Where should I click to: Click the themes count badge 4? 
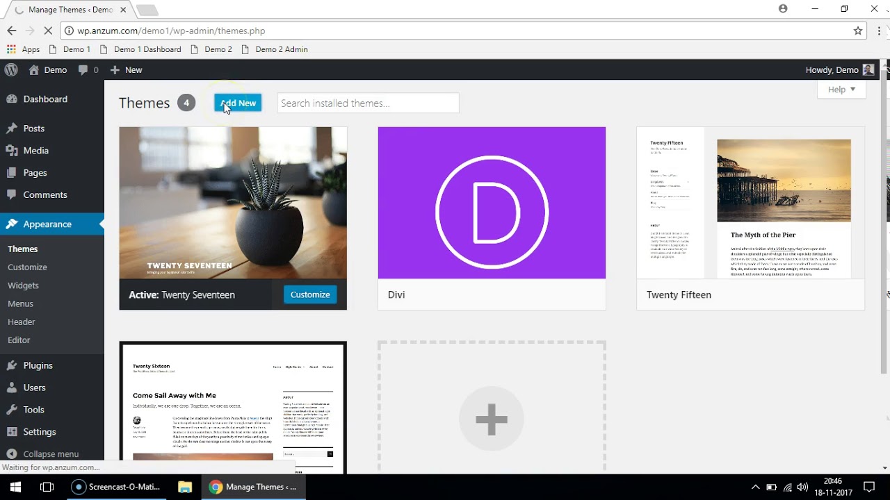click(186, 103)
